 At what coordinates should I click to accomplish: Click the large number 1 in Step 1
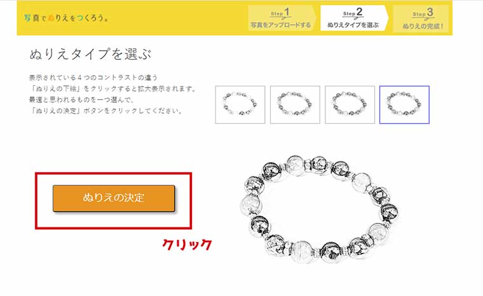click(287, 12)
